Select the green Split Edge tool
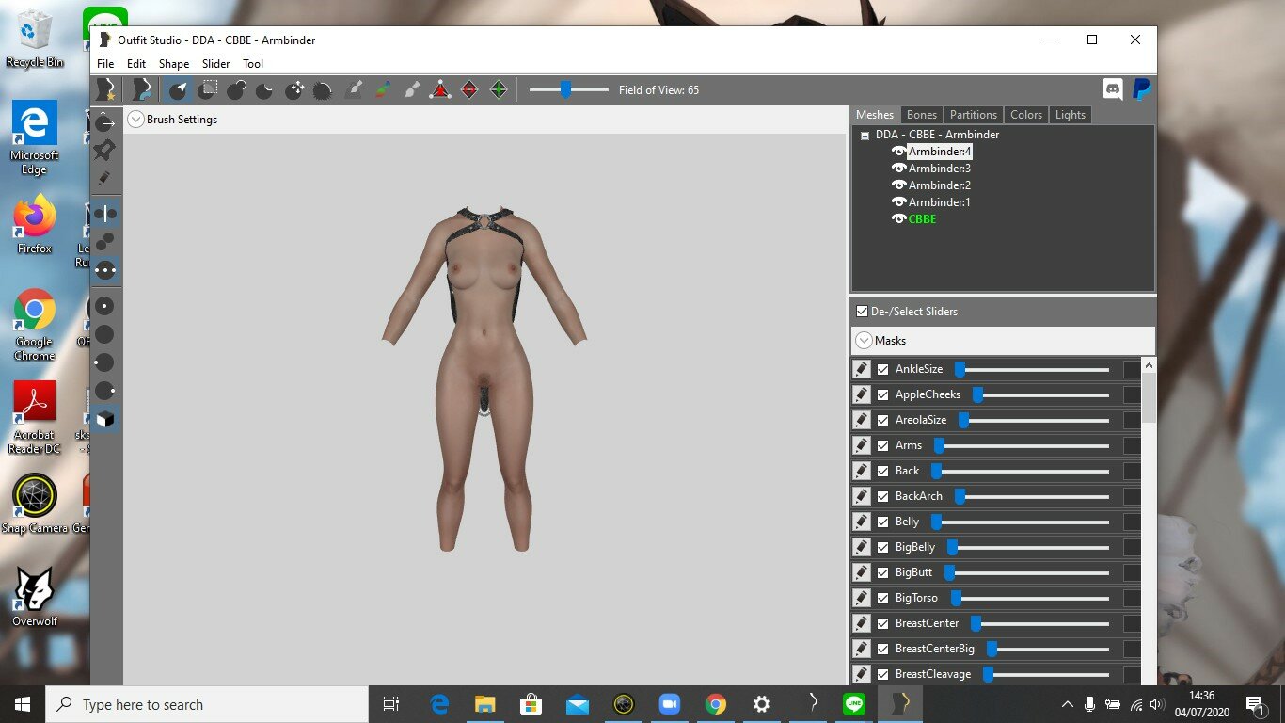The image size is (1285, 723). (x=499, y=90)
